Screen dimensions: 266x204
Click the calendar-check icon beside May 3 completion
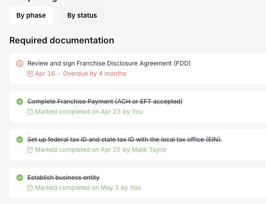(30, 188)
